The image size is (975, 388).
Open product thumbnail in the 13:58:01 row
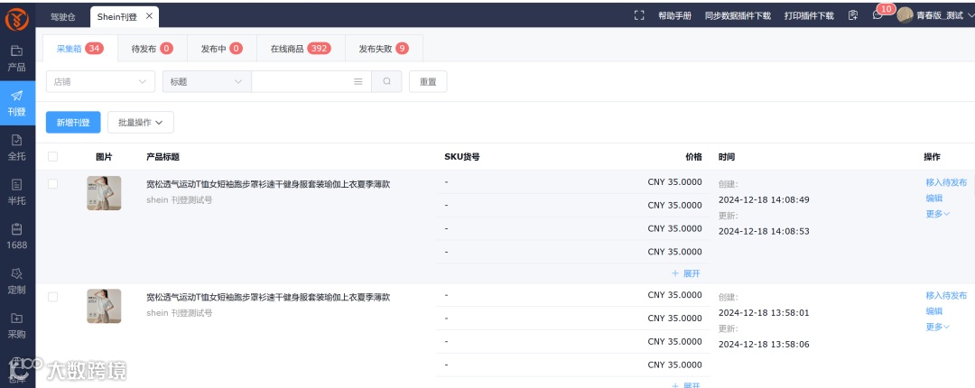coord(104,306)
